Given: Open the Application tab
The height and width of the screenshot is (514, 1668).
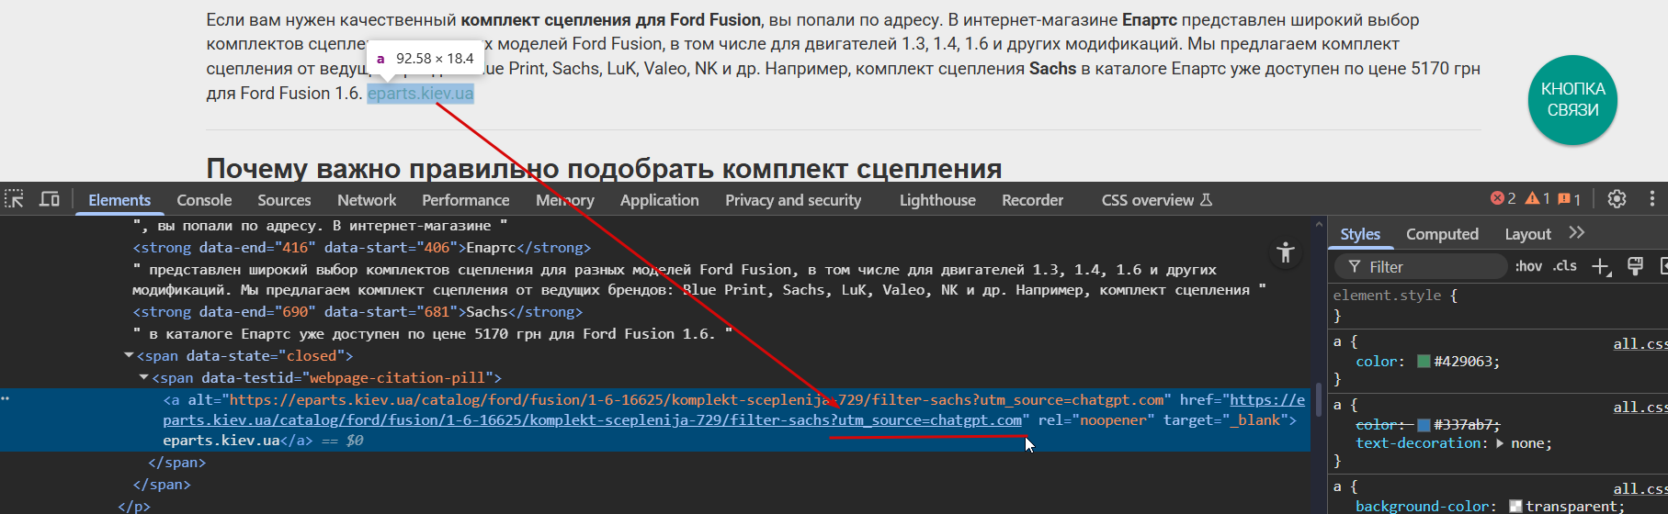Looking at the screenshot, I should tap(659, 200).
